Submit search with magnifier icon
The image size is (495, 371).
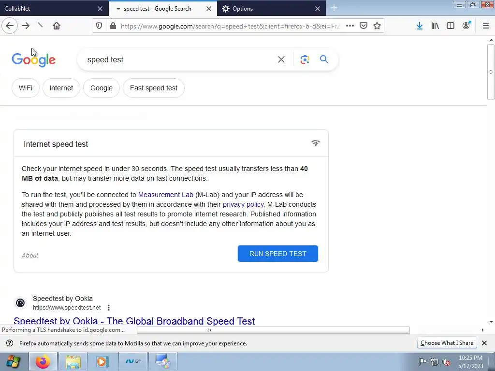[324, 59]
